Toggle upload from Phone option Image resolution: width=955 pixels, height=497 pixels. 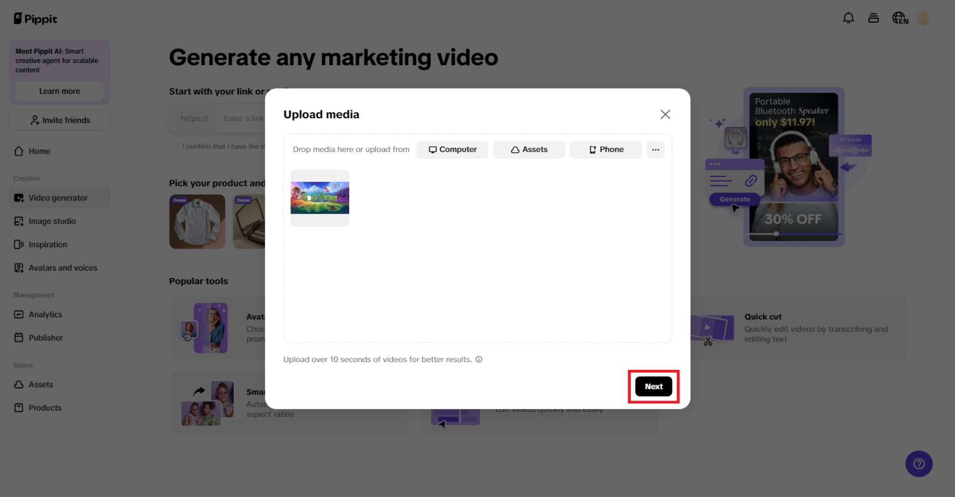[605, 149]
